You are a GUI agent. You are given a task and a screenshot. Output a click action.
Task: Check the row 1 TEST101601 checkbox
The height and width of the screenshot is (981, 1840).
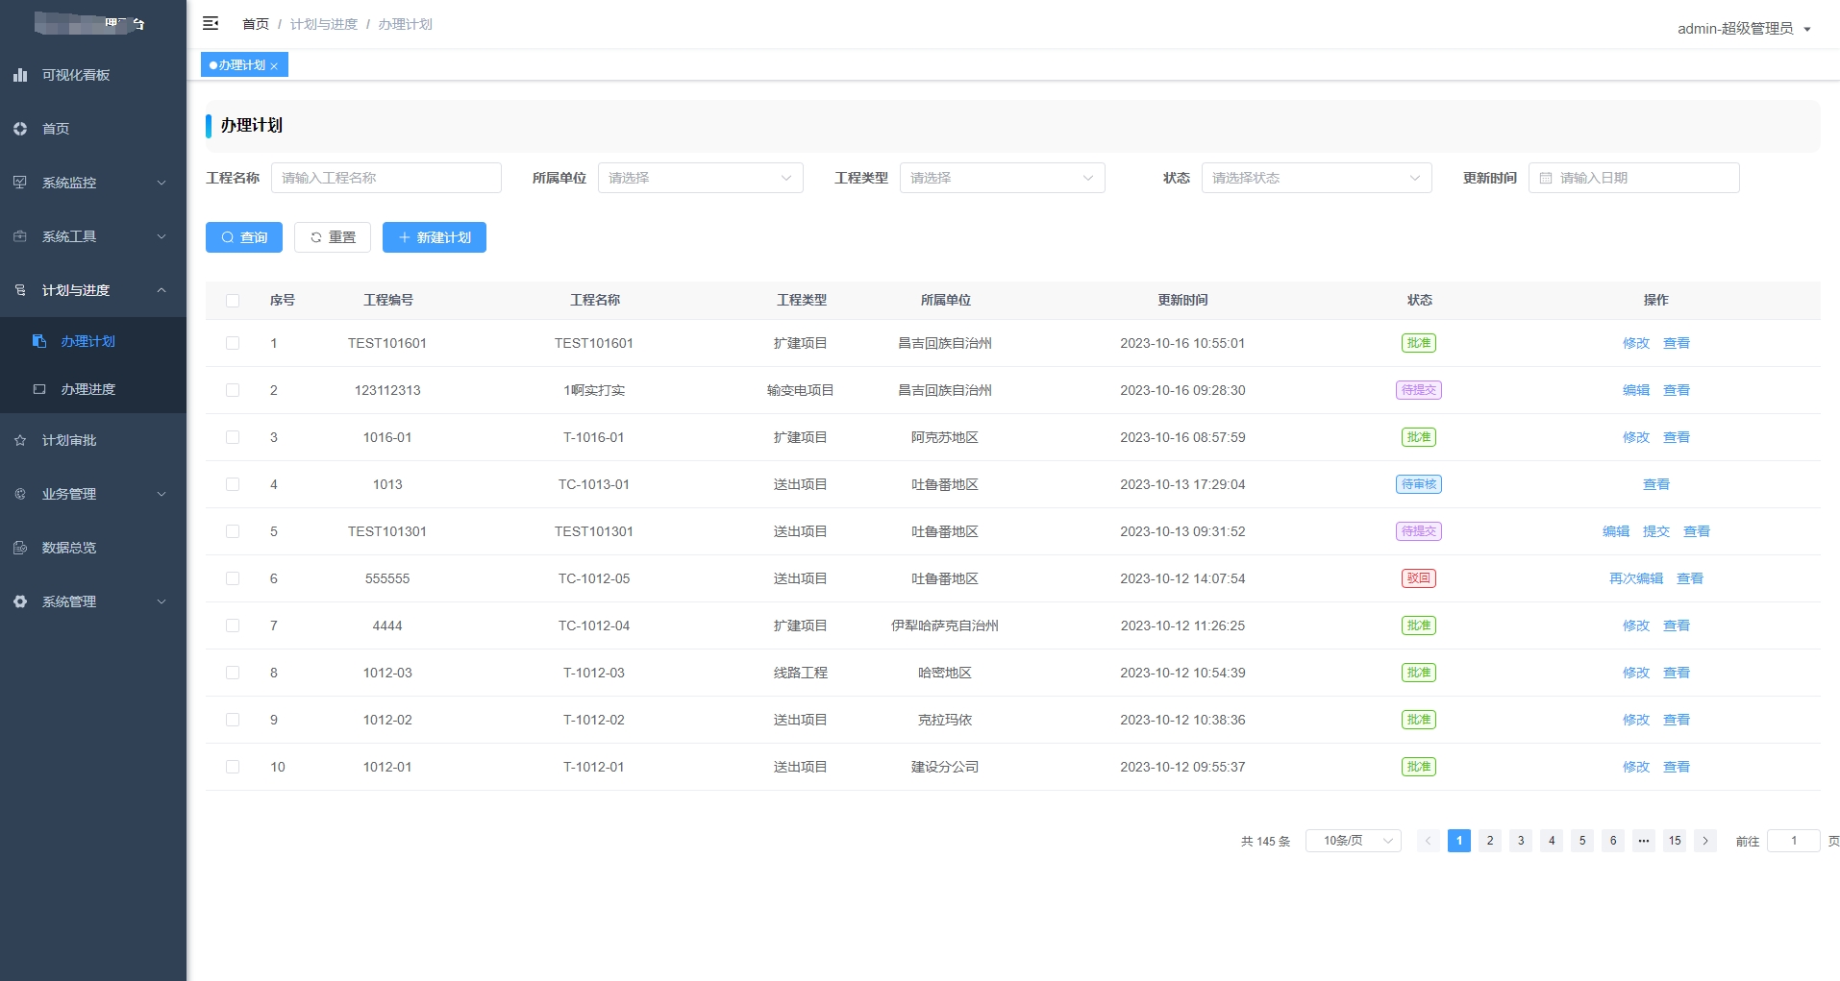233,343
